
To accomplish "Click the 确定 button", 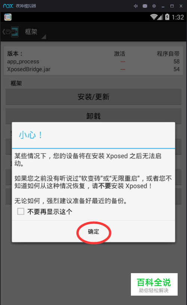I will click(x=93, y=232).
